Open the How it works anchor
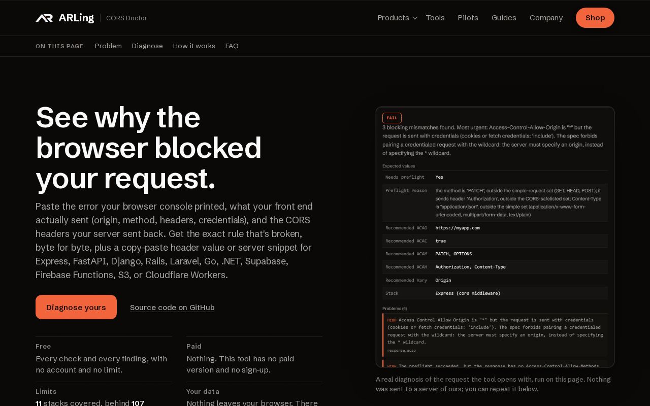Screen dimensions: 650x406 (194, 46)
